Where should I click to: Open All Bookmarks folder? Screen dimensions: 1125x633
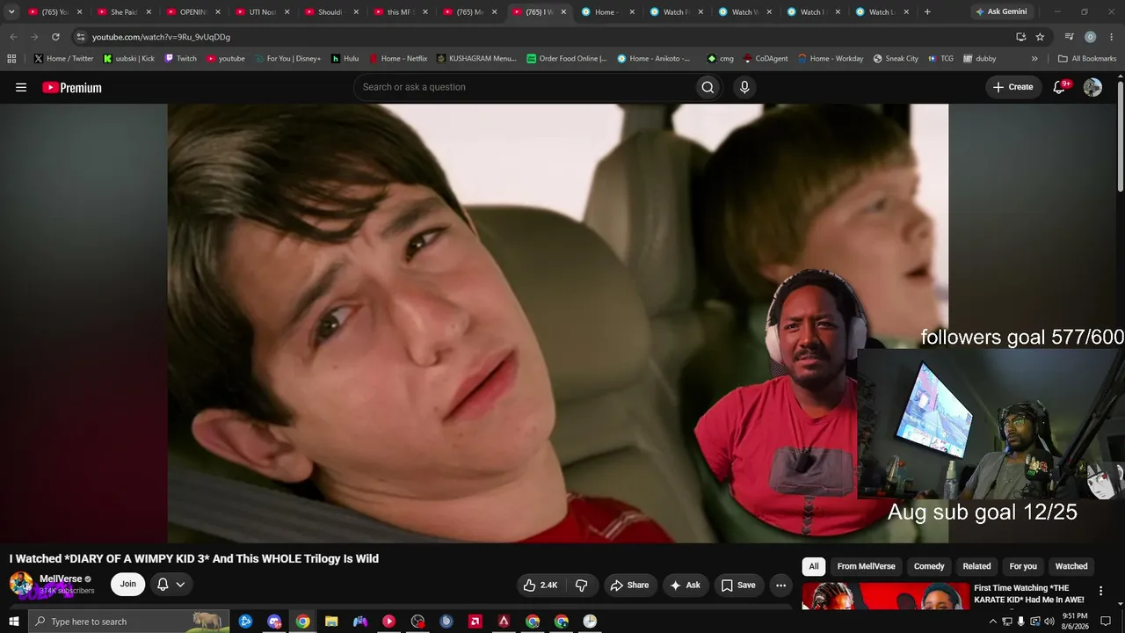click(x=1087, y=59)
